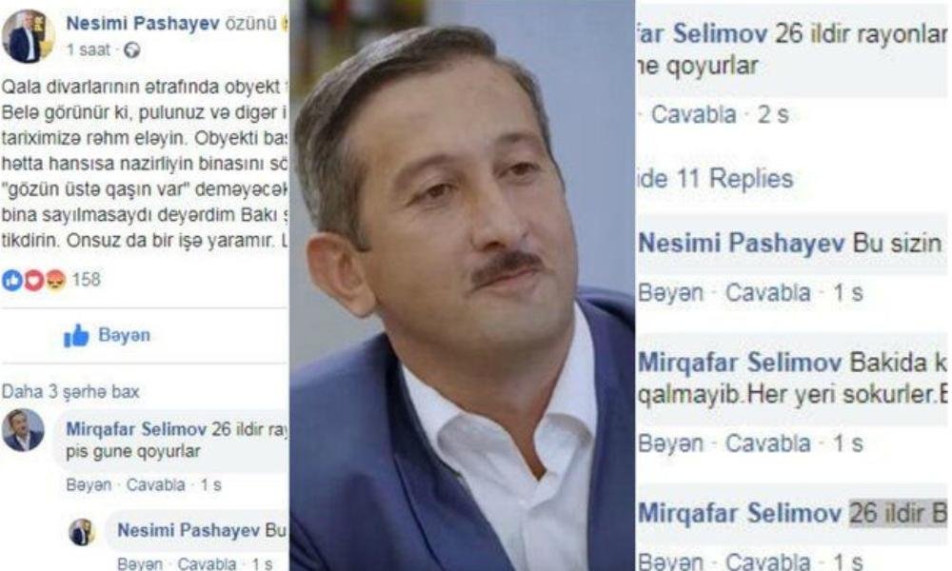
Task: Open Mirqafar Selimov's comment avatar
Action: (x=23, y=430)
